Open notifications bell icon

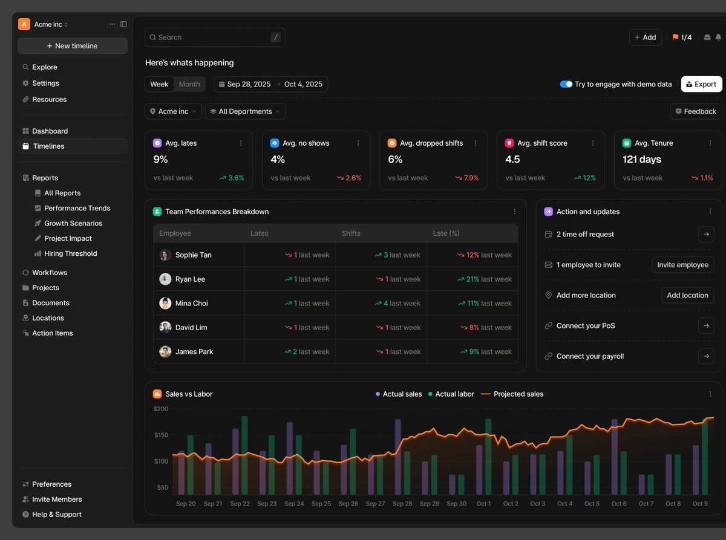pos(718,37)
